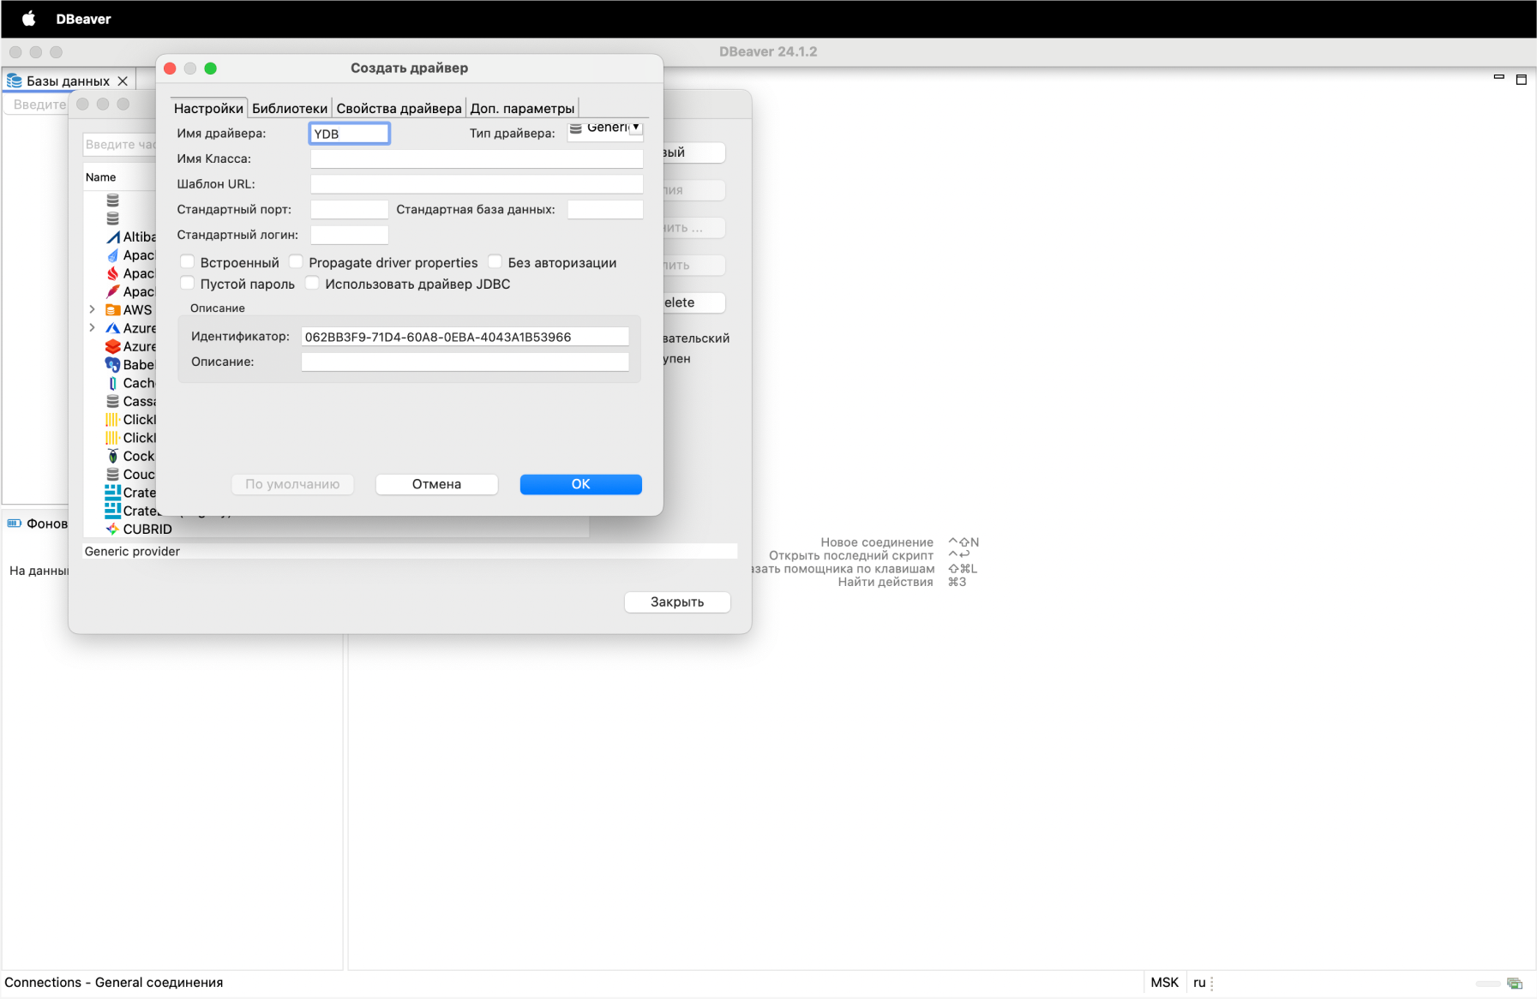Click the Babelfish driver icon
Screen dimensions: 1537x999
pyautogui.click(x=112, y=365)
